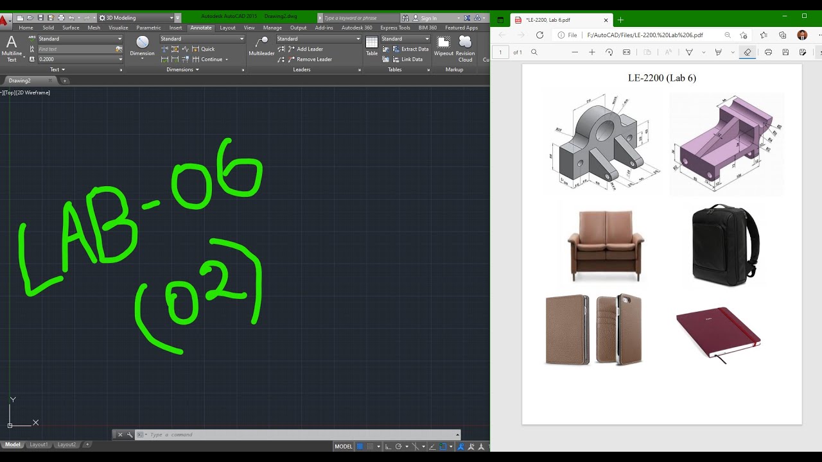Click Add Leader button
Image resolution: width=822 pixels, height=462 pixels.
point(304,49)
